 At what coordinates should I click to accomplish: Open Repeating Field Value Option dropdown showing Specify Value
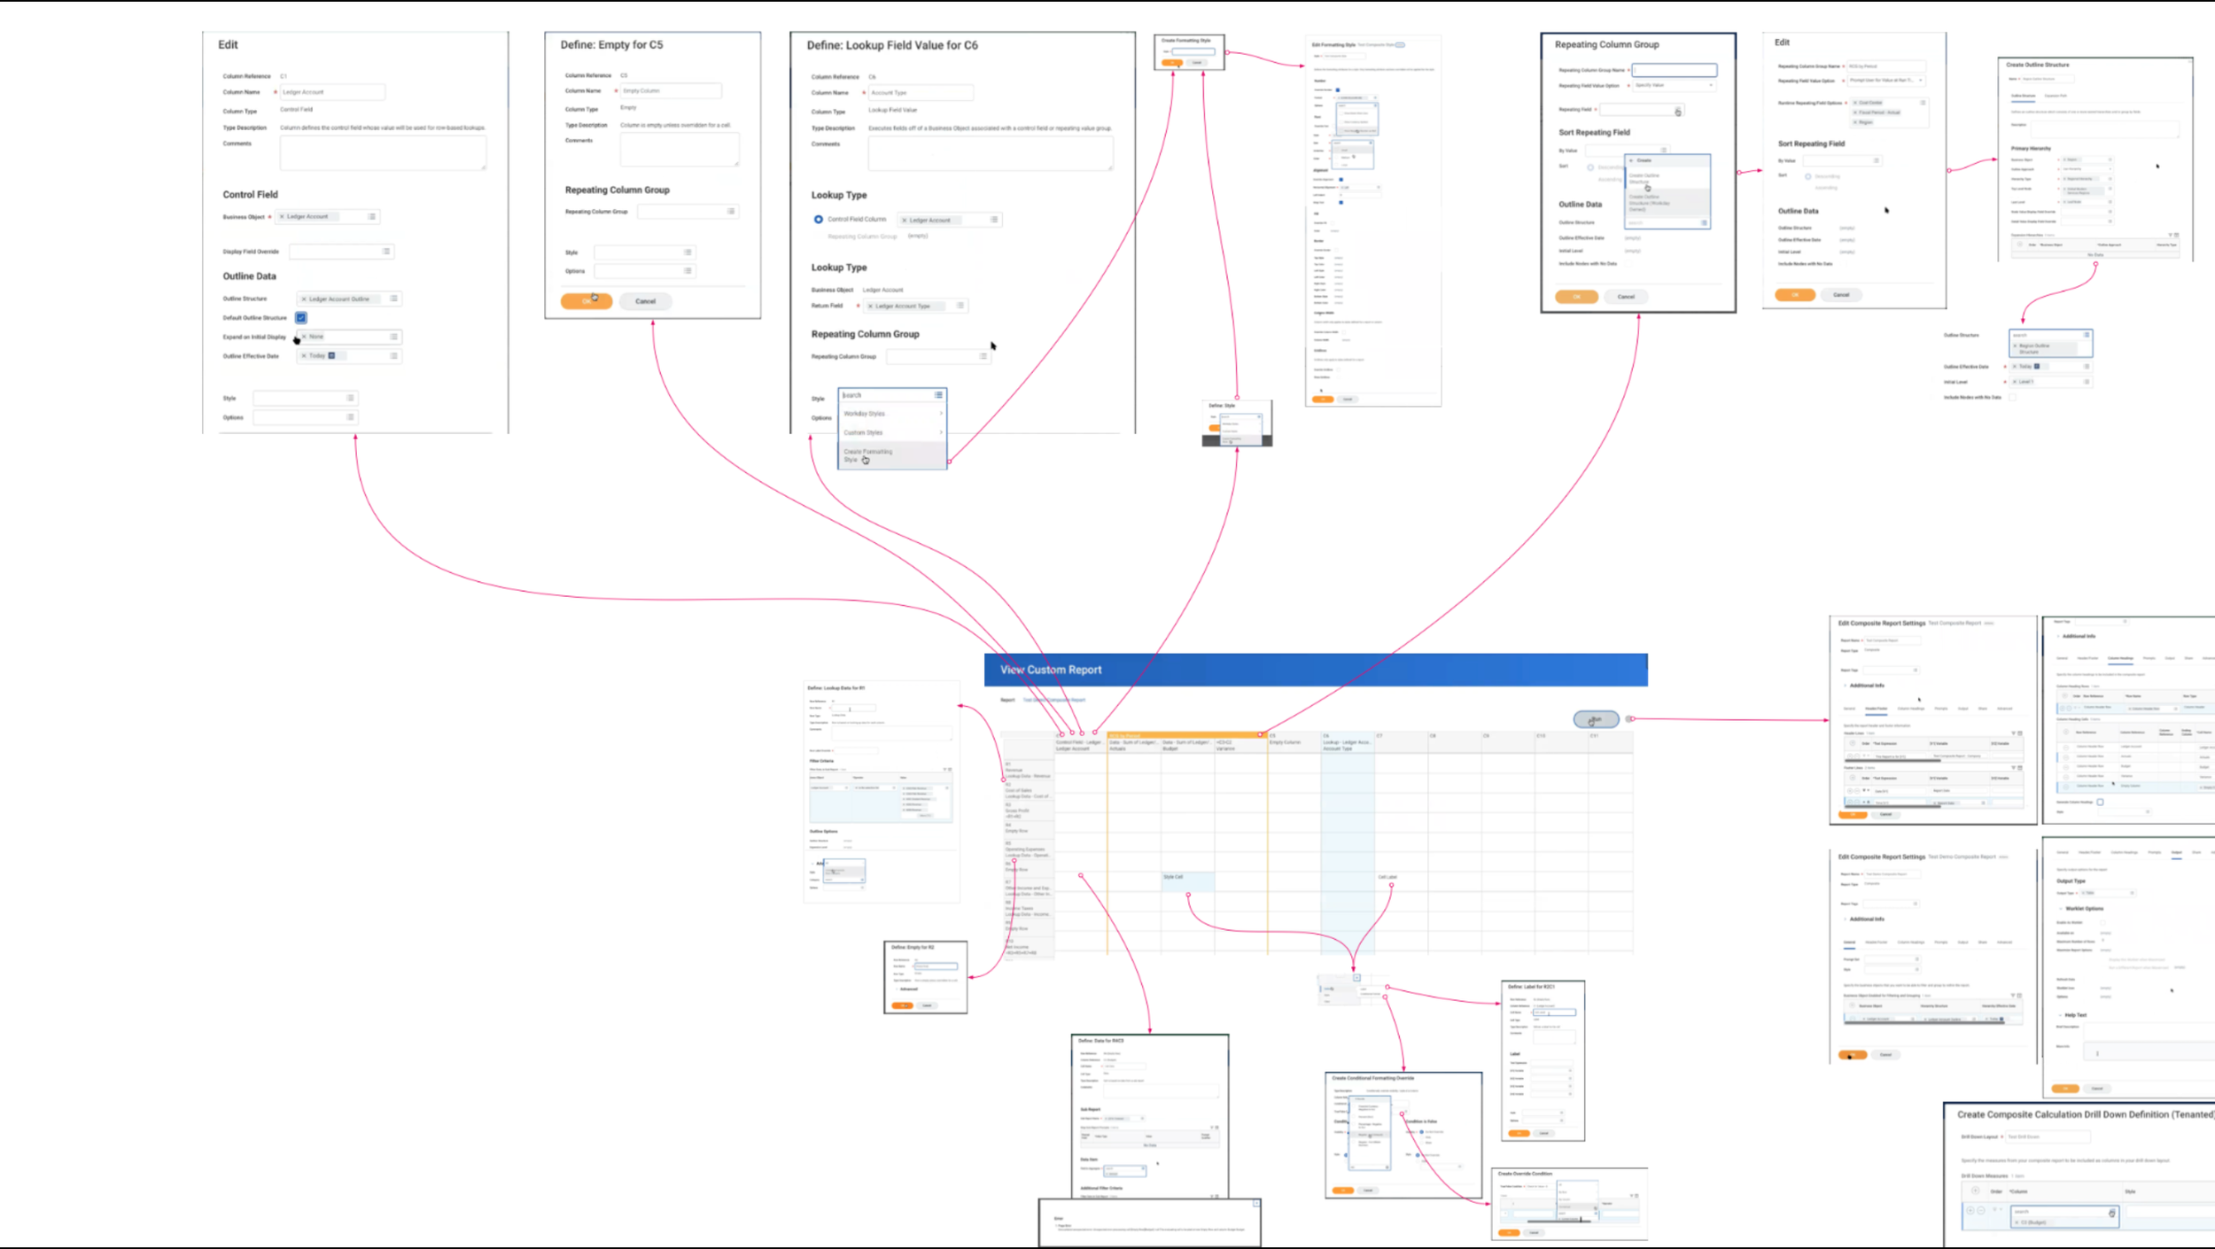(x=1674, y=86)
